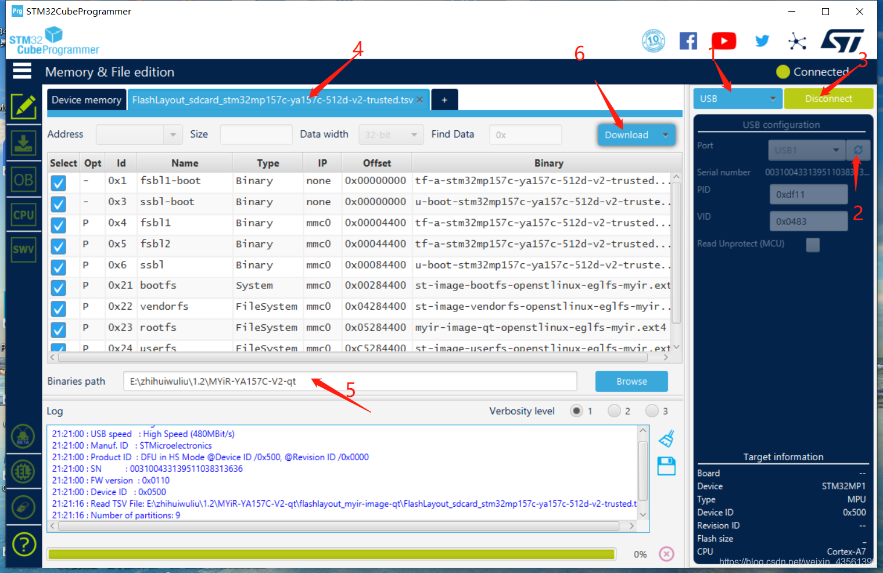Click the ST community network icon
The image size is (883, 573).
click(797, 41)
